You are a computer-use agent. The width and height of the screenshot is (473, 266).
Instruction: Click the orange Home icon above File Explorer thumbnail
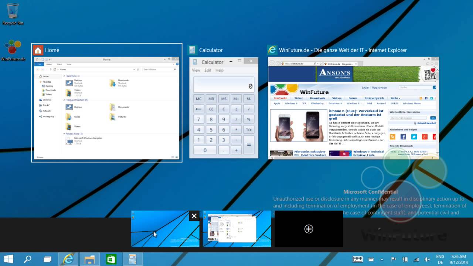tap(38, 50)
